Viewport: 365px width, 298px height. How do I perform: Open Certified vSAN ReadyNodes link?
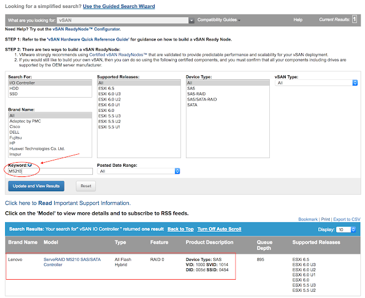pyautogui.click(x=118, y=55)
